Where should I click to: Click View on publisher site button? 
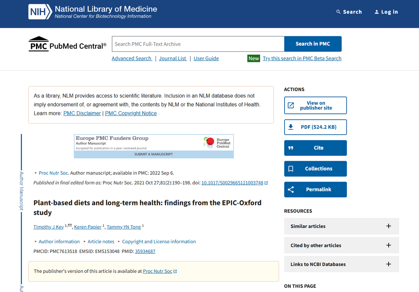(x=316, y=105)
